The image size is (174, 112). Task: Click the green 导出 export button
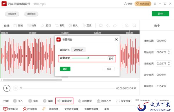pos(160,14)
